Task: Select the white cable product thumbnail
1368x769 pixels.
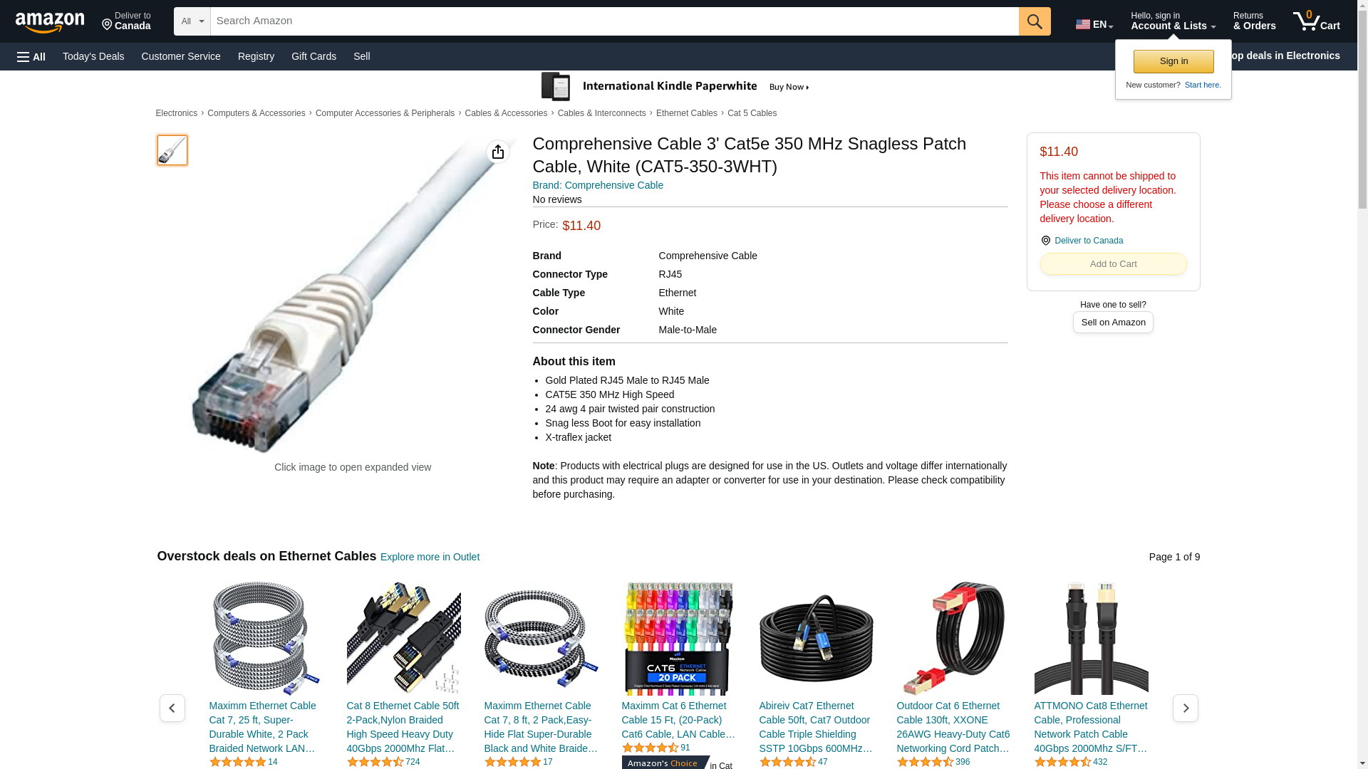Action: (172, 150)
